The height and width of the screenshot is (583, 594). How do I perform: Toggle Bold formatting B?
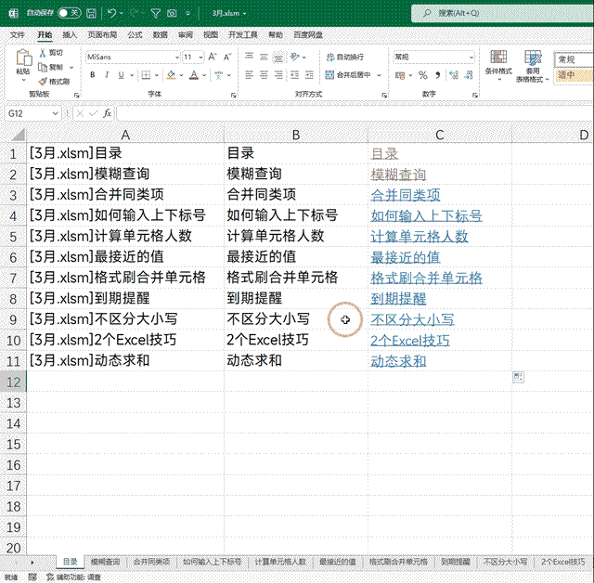pos(92,75)
